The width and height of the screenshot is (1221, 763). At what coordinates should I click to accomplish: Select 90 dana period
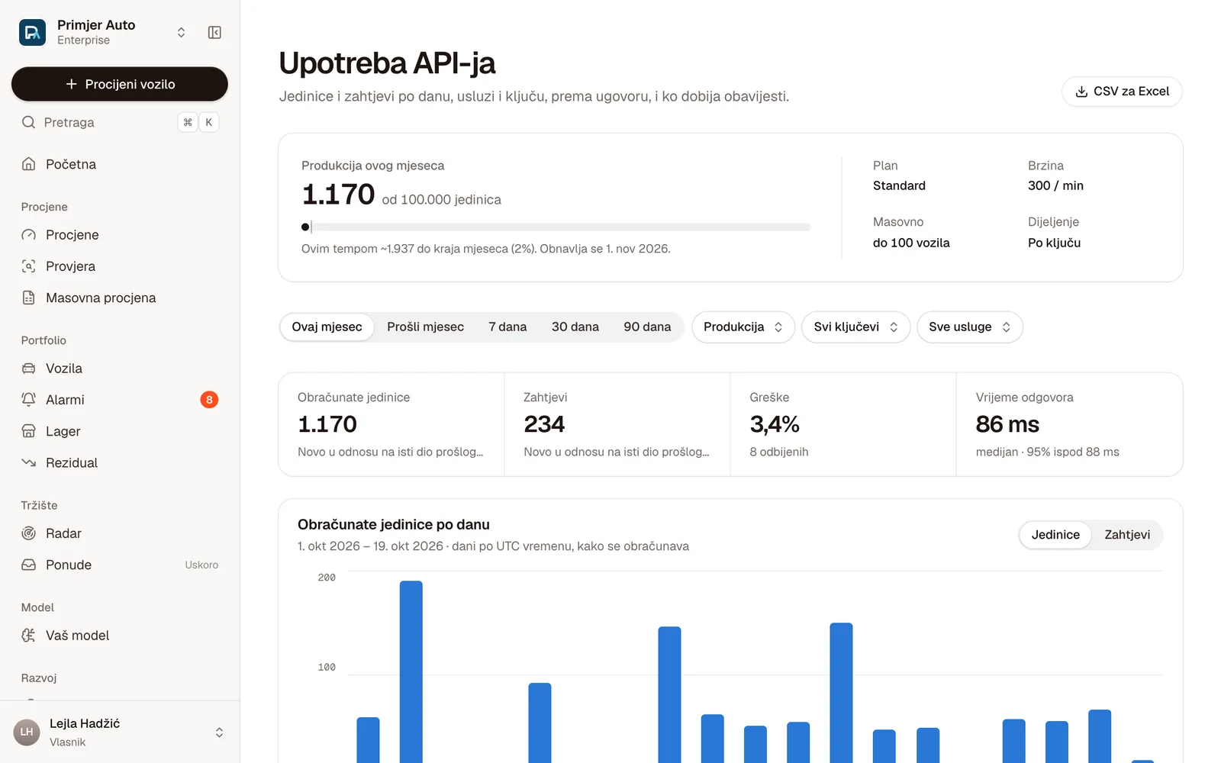[x=647, y=327]
